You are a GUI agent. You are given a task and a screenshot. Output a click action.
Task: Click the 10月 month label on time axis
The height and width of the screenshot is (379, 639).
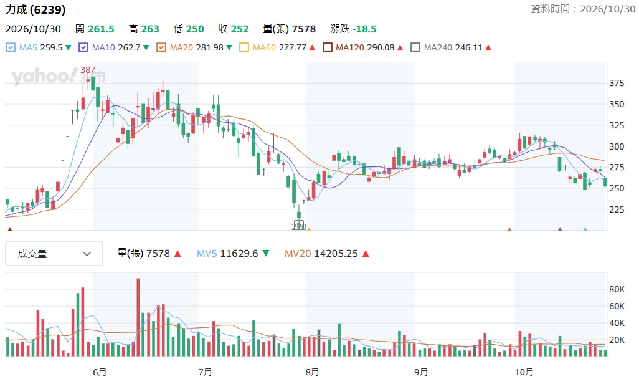(524, 372)
